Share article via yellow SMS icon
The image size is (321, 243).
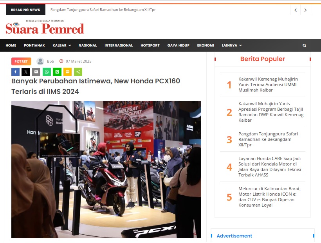point(68,72)
